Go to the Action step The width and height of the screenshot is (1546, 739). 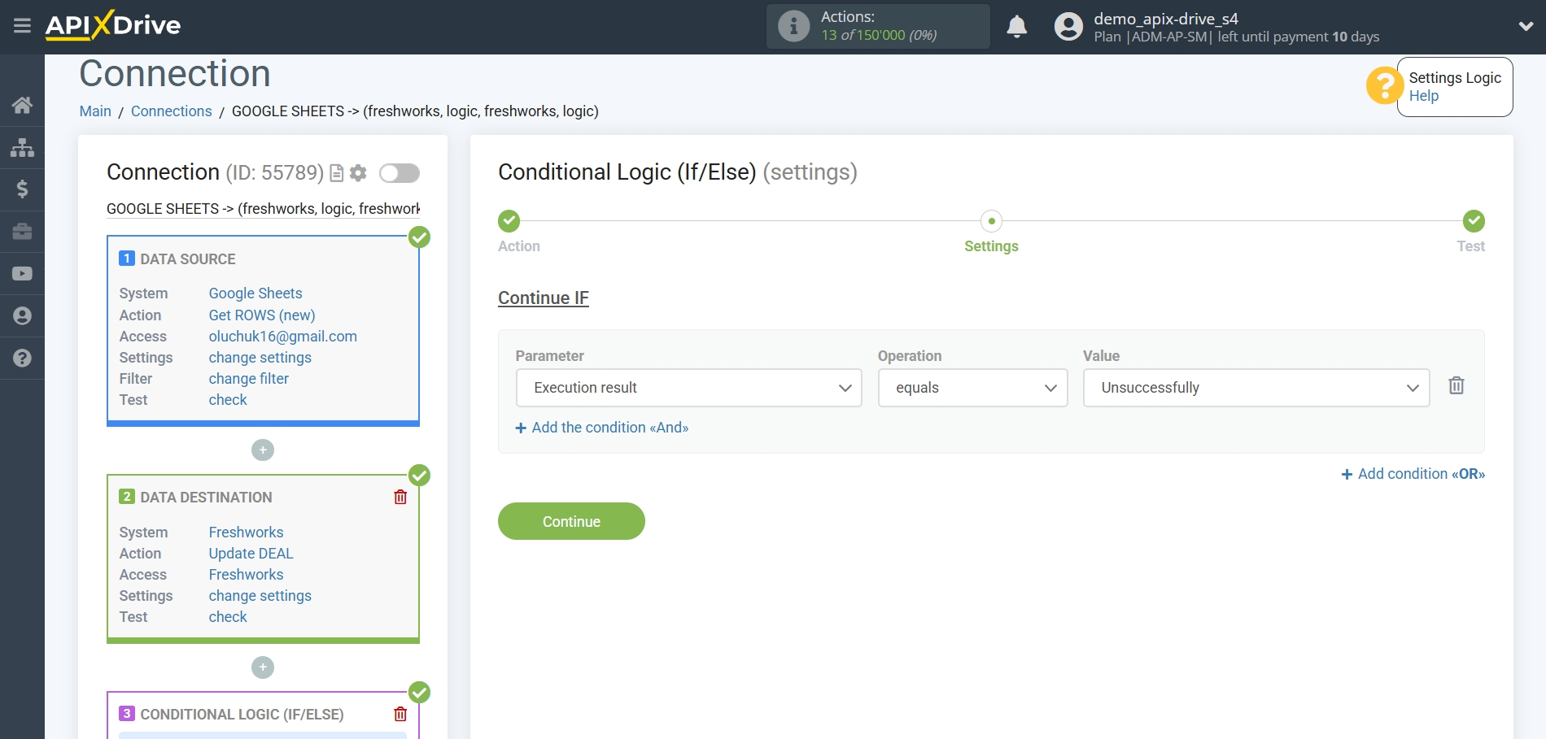click(x=509, y=221)
